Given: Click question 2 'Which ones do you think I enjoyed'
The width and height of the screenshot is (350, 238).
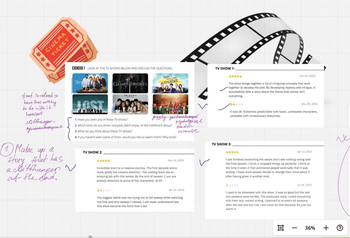Looking at the screenshot, I should point(124,125).
